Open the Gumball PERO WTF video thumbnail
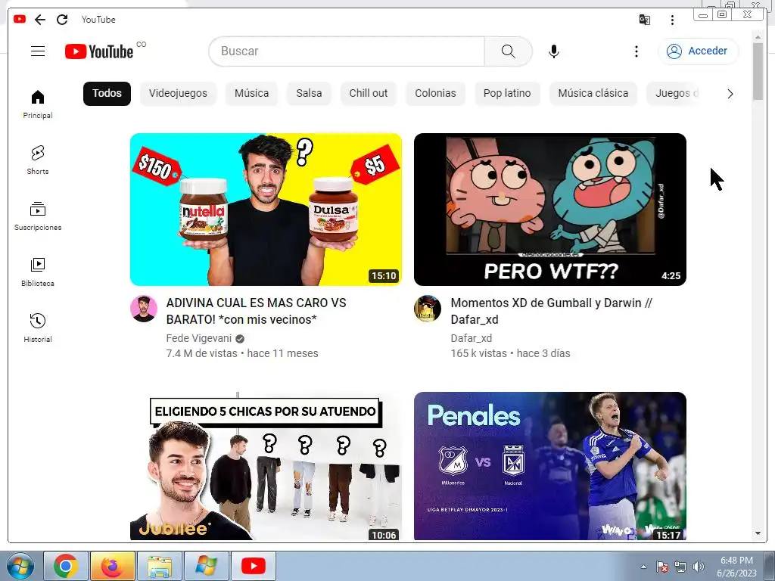Screen dimensions: 775x581 tap(550, 210)
